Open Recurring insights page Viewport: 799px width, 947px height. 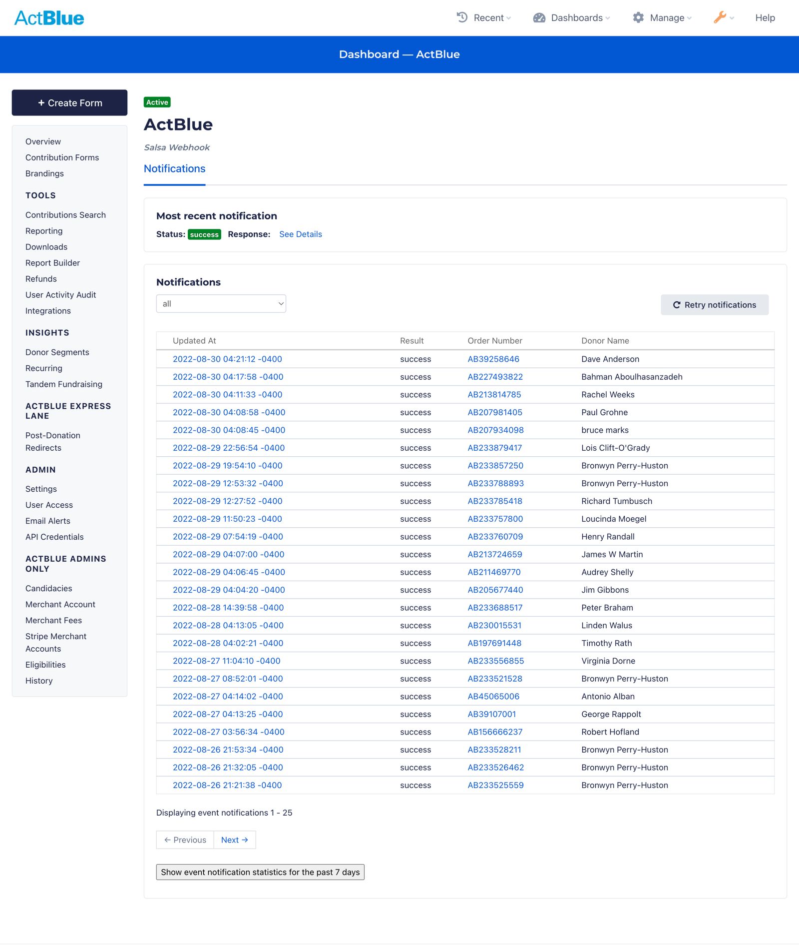(x=44, y=369)
